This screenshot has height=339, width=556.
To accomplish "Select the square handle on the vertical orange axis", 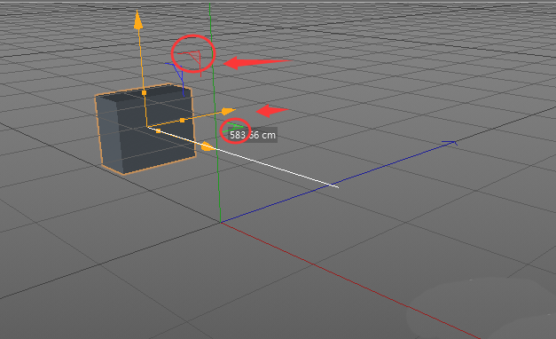I will [x=144, y=92].
